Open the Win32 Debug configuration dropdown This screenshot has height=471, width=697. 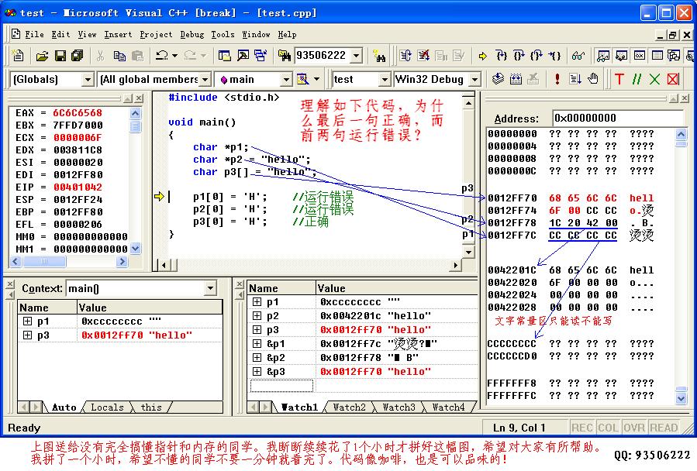point(475,80)
